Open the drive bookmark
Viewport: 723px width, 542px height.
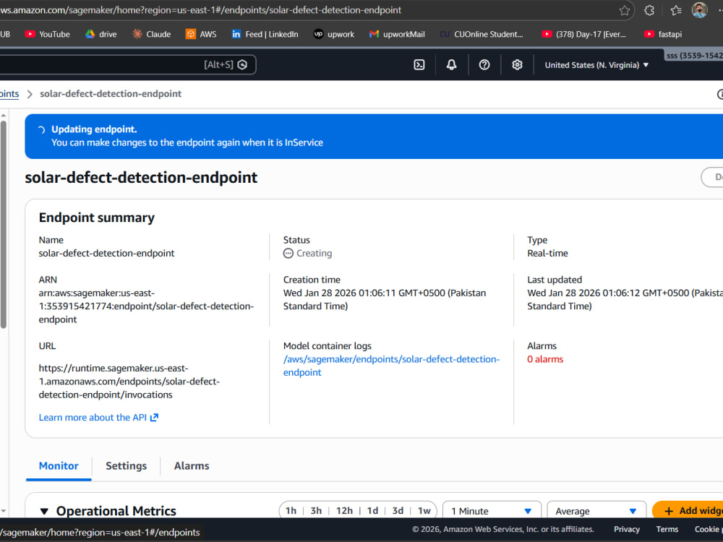[x=101, y=34]
